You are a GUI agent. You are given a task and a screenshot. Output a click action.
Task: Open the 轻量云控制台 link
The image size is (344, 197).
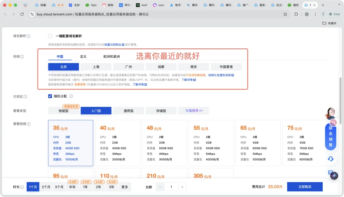point(114,44)
